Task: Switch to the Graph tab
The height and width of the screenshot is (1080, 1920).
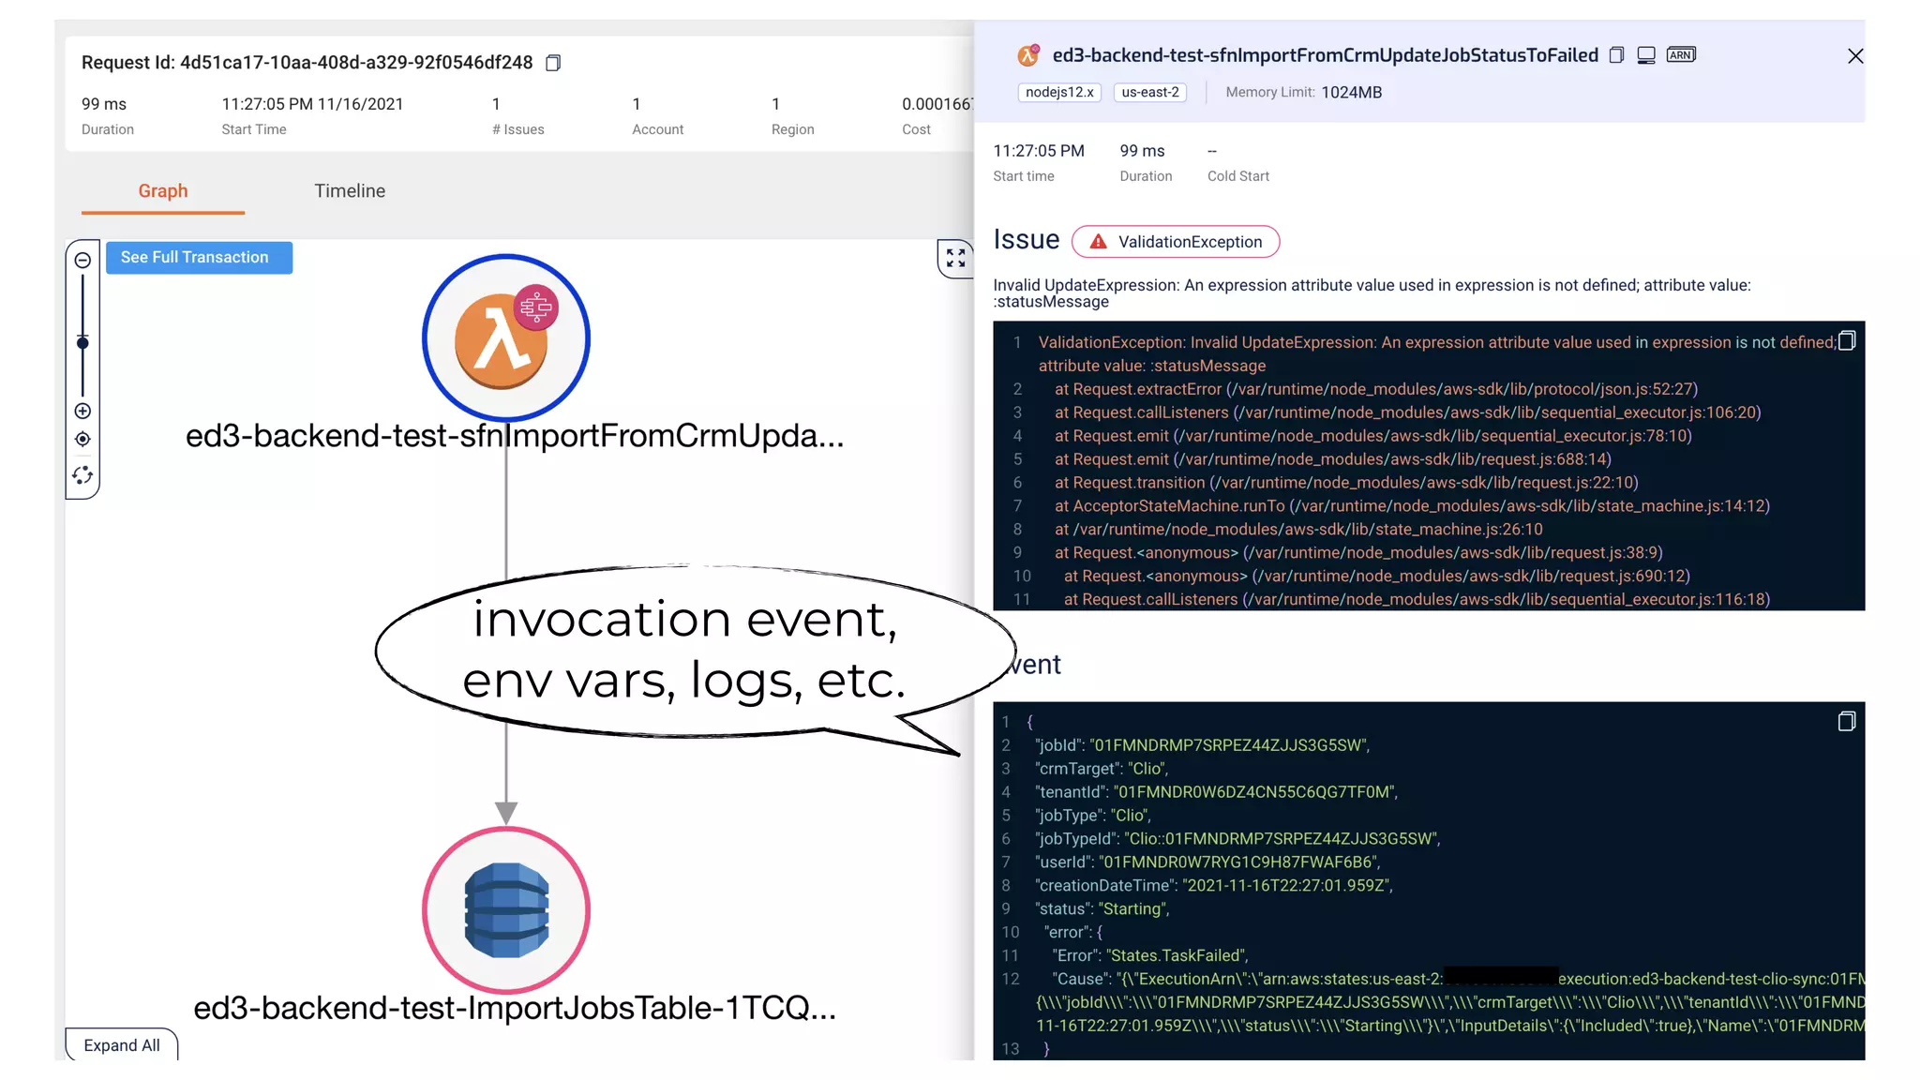Action: 163,191
